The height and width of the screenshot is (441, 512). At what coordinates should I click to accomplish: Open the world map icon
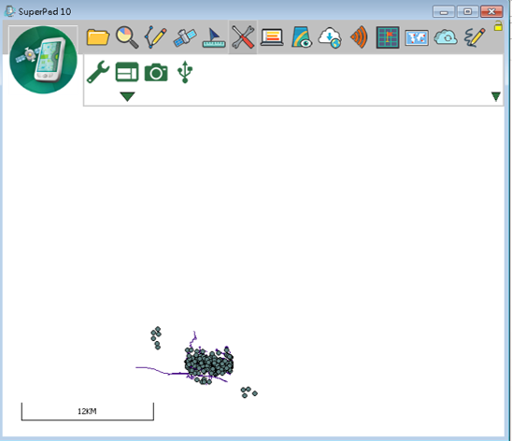point(417,38)
